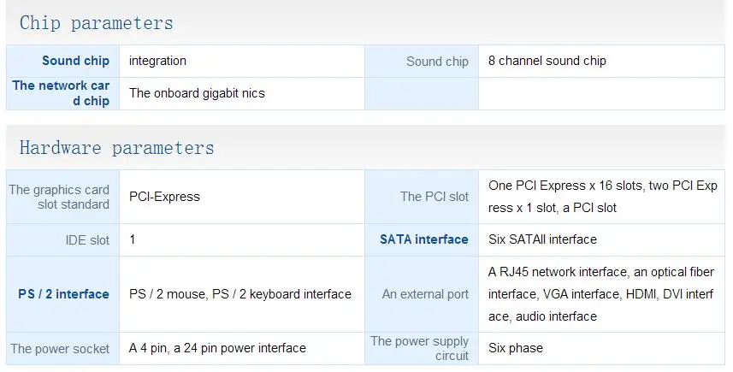Screen dimensions: 733x372
Task: Select the gray Sound chip label
Action: [437, 62]
